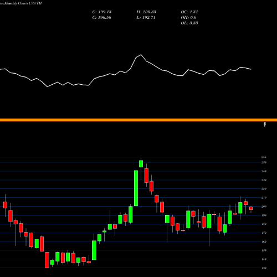Click the small vertical label above price axis

coord(265,124)
